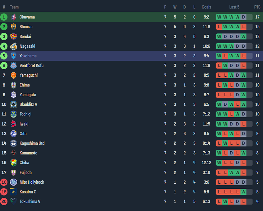The width and height of the screenshot is (263, 211).
Task: Click the Team column header
Action: pyautogui.click(x=14, y=7)
